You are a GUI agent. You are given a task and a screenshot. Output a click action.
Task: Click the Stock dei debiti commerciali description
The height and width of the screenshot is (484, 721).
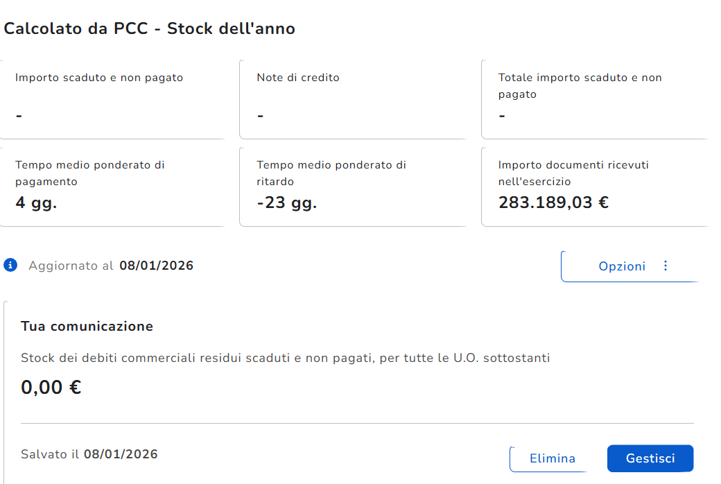[x=286, y=358]
